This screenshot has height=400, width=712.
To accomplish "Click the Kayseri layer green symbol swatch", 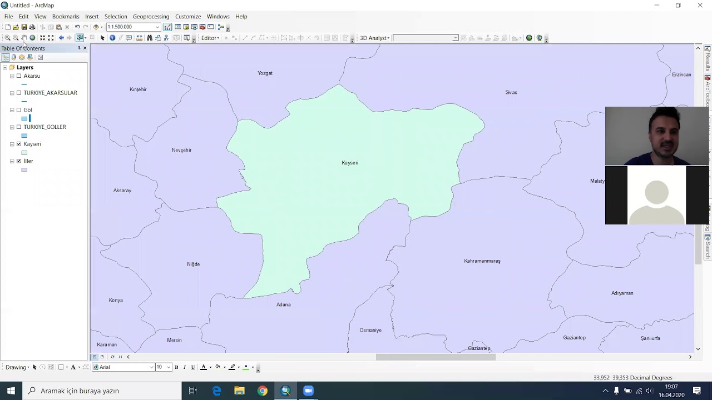I will [24, 153].
